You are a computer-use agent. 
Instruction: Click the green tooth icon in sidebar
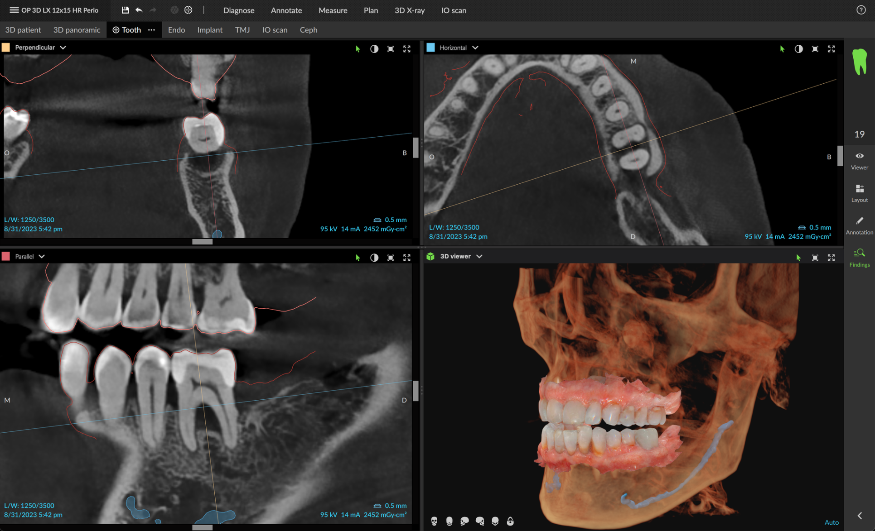[x=859, y=62]
